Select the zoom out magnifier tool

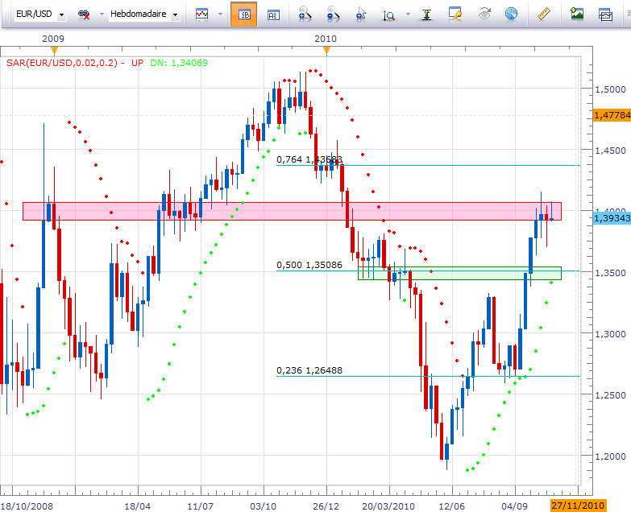tap(333, 14)
